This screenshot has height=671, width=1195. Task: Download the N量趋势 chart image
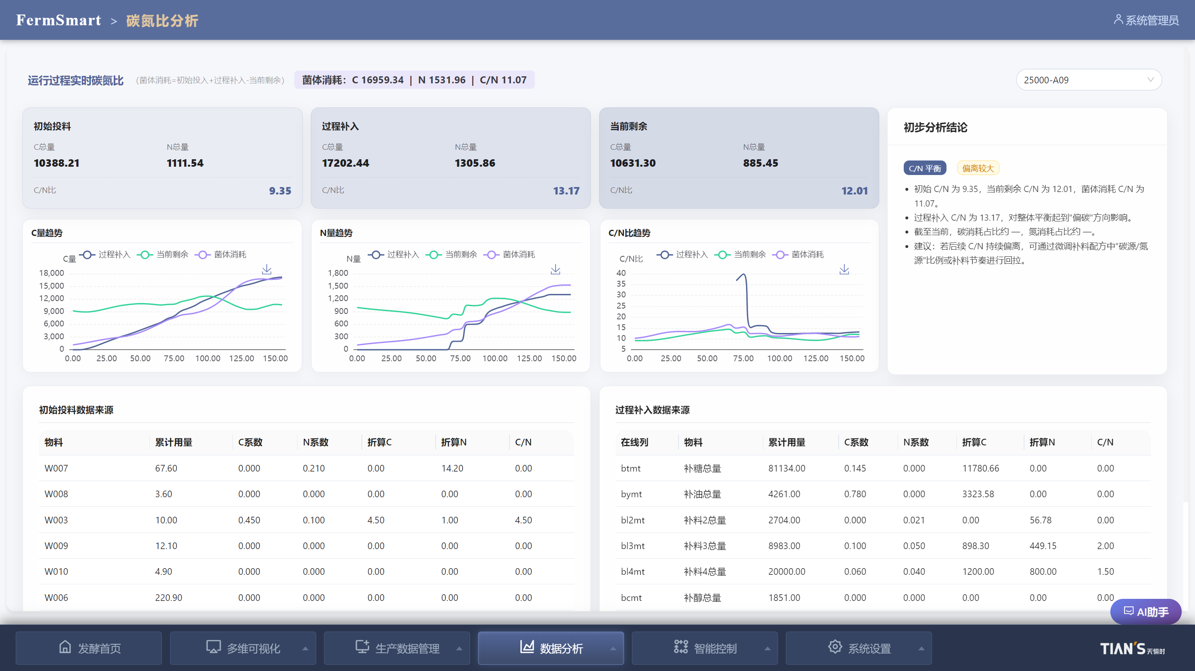tap(555, 270)
